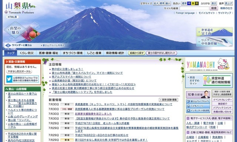Open 起業家支援融資を改正しました link
The width and height of the screenshot is (237, 142).
pyautogui.click(x=93, y=114)
